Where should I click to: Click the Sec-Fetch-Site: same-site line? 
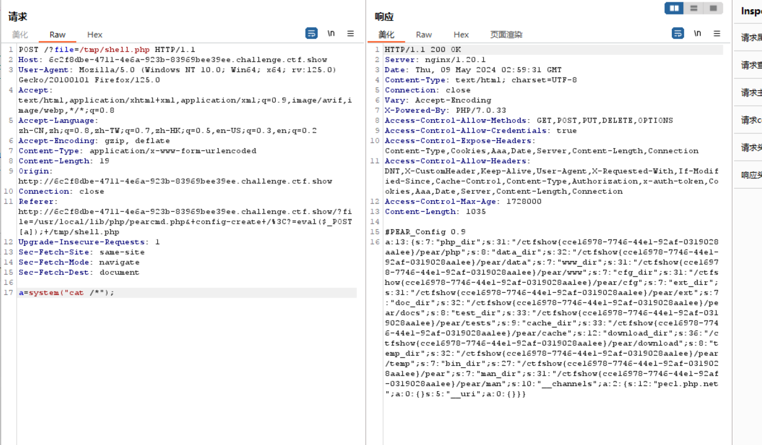click(x=82, y=252)
